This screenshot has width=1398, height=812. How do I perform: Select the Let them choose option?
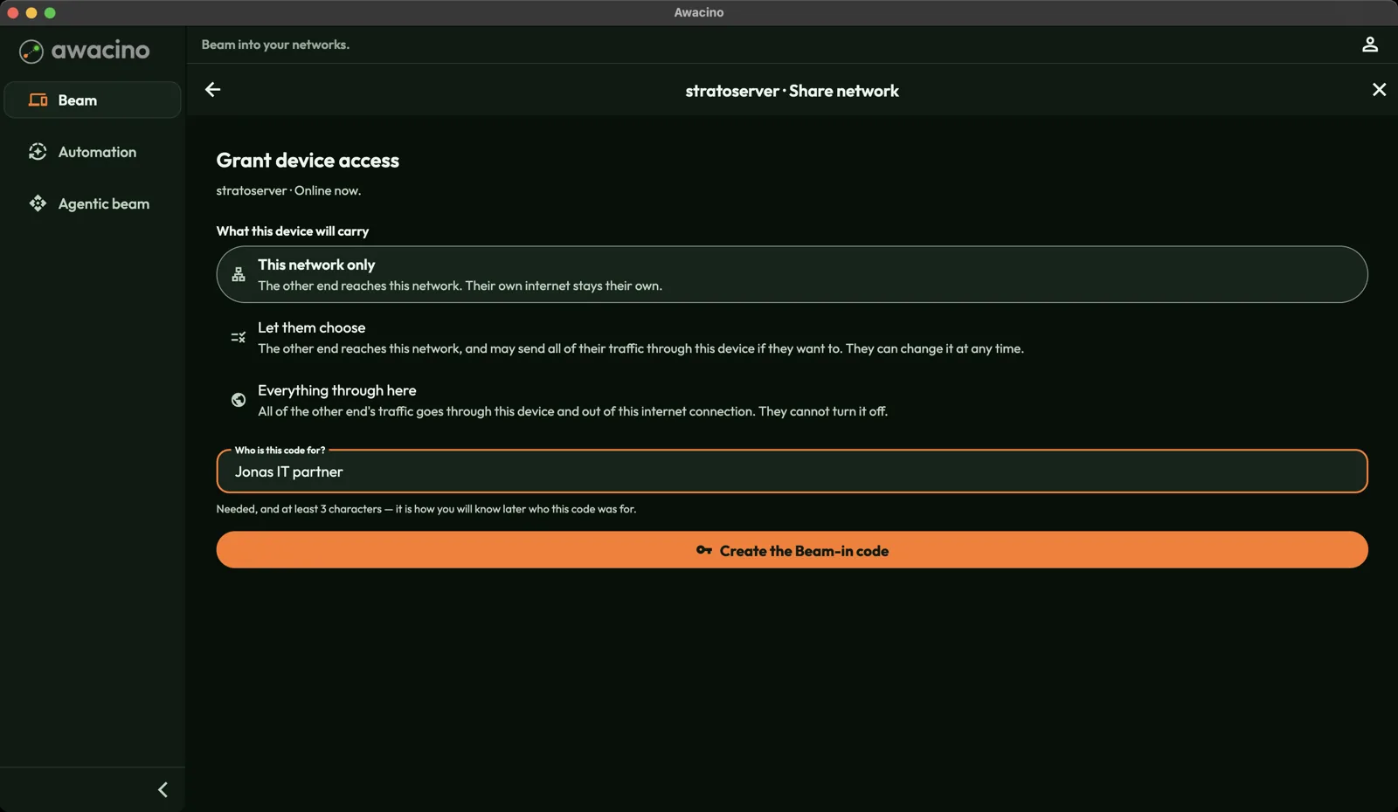792,337
